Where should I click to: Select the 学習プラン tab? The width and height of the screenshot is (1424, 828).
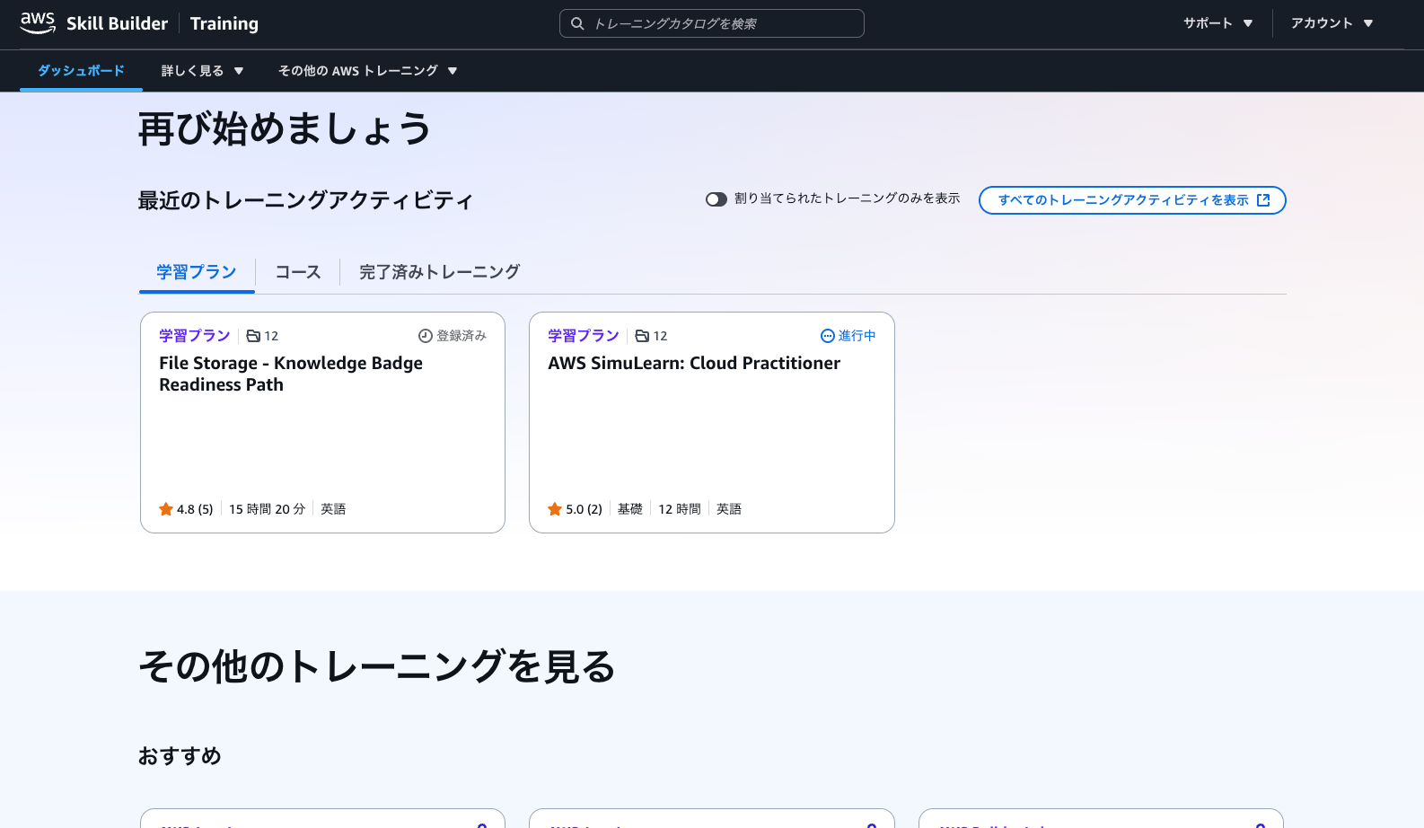tap(197, 272)
